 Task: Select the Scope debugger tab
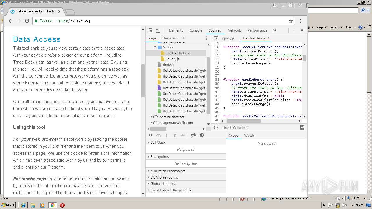[234, 136]
